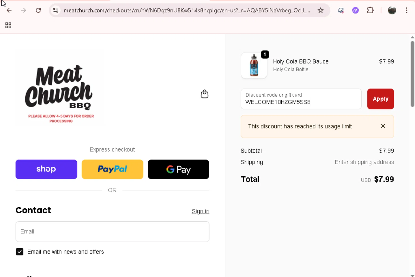Reload the checkout page
This screenshot has height=277, width=415.
coord(38,11)
